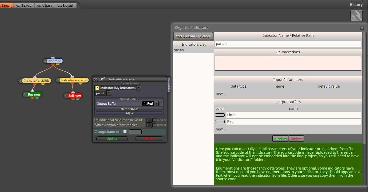This screenshot has height=192, width=368.
Task: Add new output buffer via new... link
Action: pos(221,129)
